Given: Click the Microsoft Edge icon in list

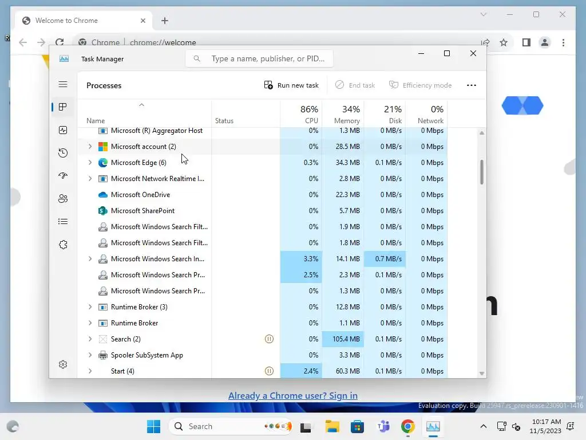Looking at the screenshot, I should tap(103, 163).
